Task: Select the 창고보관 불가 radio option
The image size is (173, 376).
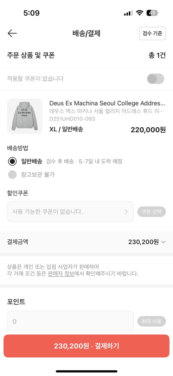Action: pyautogui.click(x=12, y=175)
